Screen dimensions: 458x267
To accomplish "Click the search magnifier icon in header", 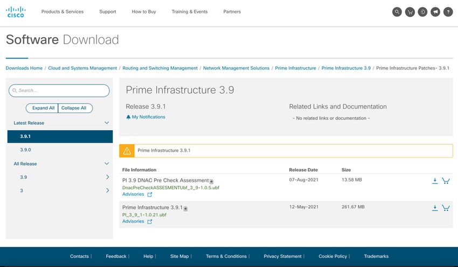I will [397, 12].
